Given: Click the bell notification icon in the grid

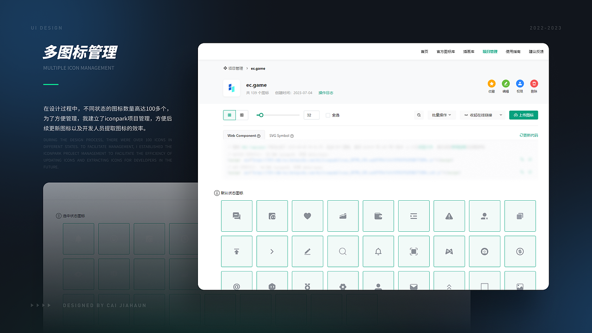Looking at the screenshot, I should pos(378,251).
